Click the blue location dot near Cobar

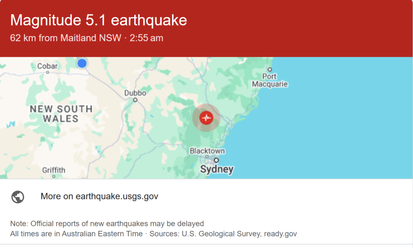pyautogui.click(x=82, y=63)
